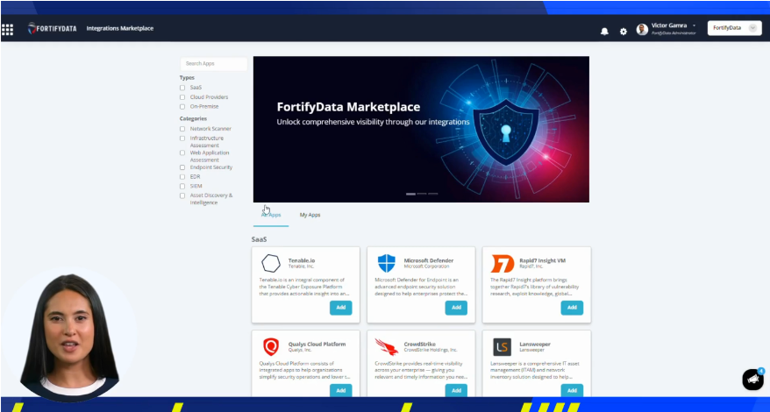The height and width of the screenshot is (412, 770).
Task: Check the EDR category
Action: (x=182, y=177)
